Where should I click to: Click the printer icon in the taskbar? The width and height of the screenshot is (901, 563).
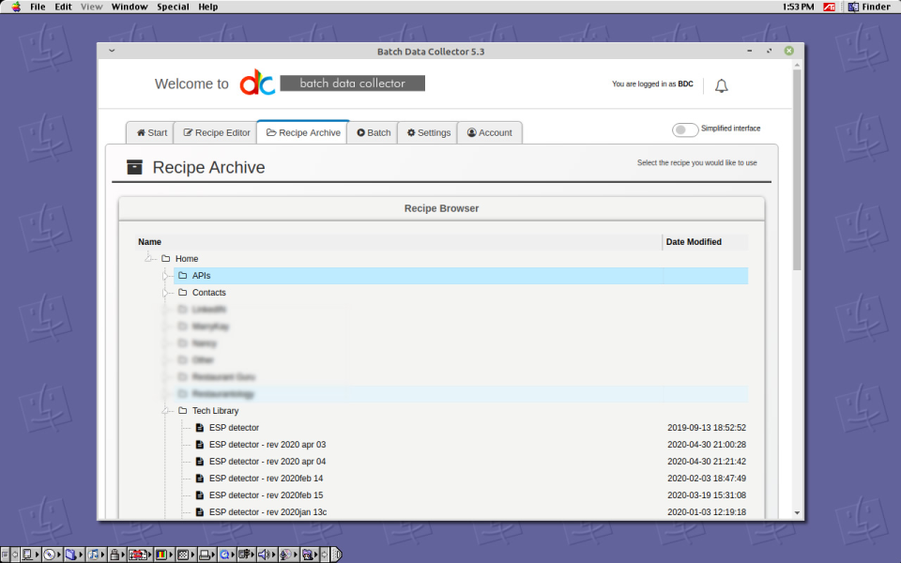(205, 554)
